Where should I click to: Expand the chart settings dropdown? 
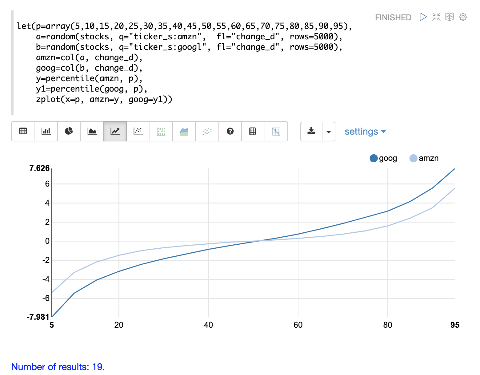tap(365, 132)
